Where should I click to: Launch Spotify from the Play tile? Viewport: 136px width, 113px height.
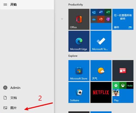[x=116, y=85]
